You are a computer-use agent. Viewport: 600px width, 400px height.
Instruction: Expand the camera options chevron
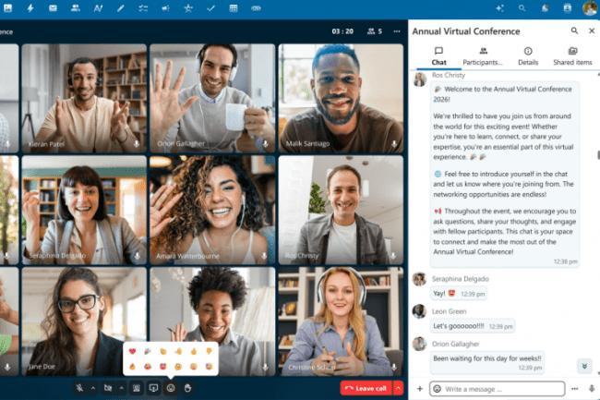(x=121, y=387)
